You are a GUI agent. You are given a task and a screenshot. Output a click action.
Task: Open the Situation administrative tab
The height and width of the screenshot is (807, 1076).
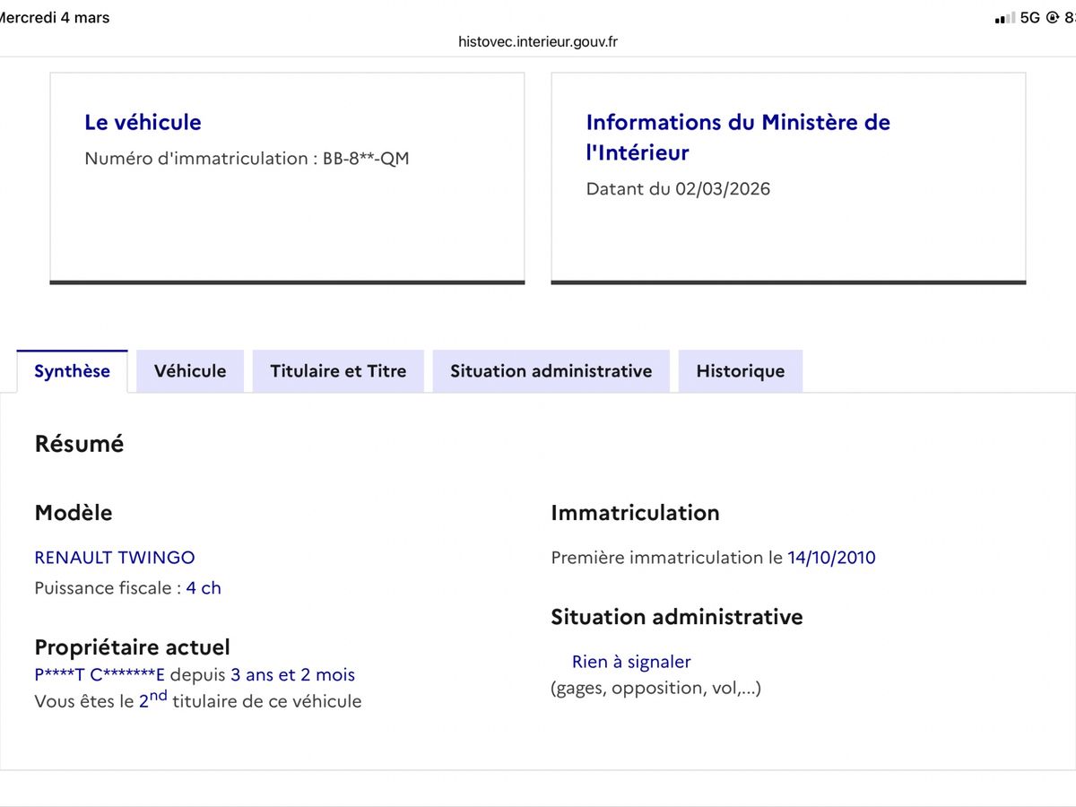(x=551, y=371)
